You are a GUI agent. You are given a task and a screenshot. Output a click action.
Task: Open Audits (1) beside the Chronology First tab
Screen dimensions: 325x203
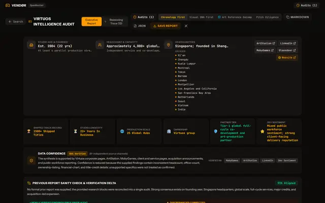(x=143, y=17)
